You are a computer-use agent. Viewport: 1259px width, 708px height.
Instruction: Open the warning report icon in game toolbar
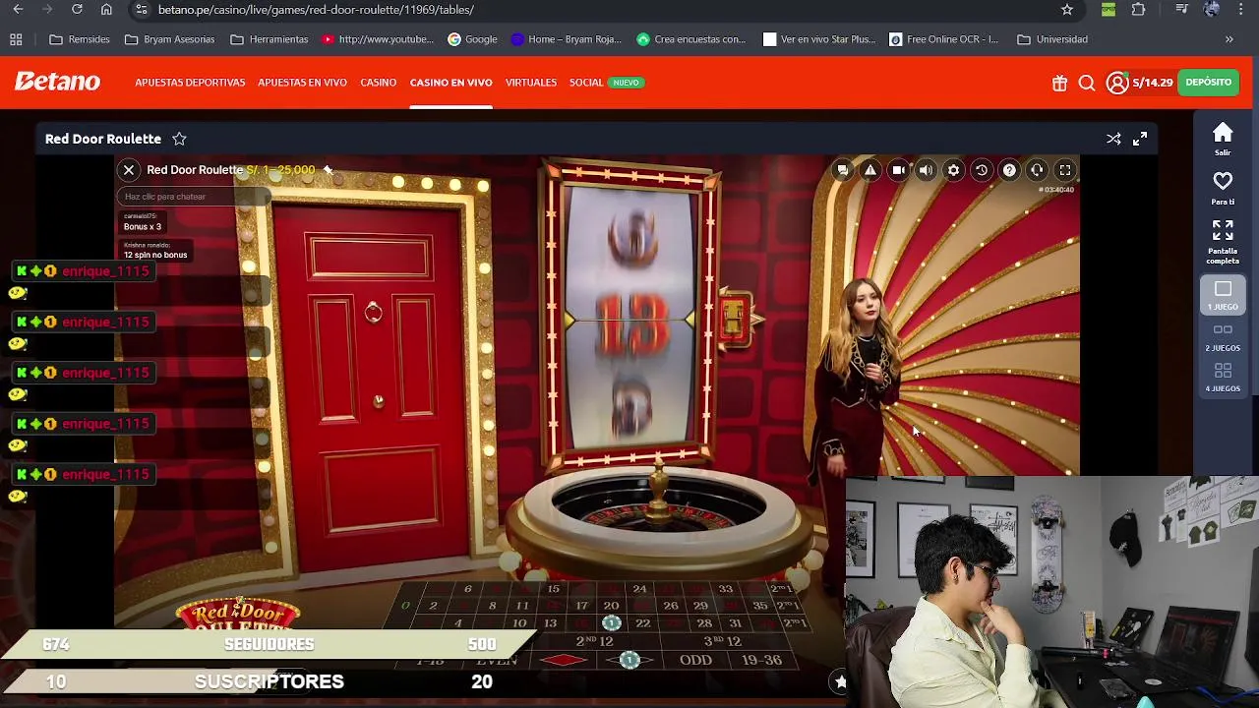coord(870,170)
